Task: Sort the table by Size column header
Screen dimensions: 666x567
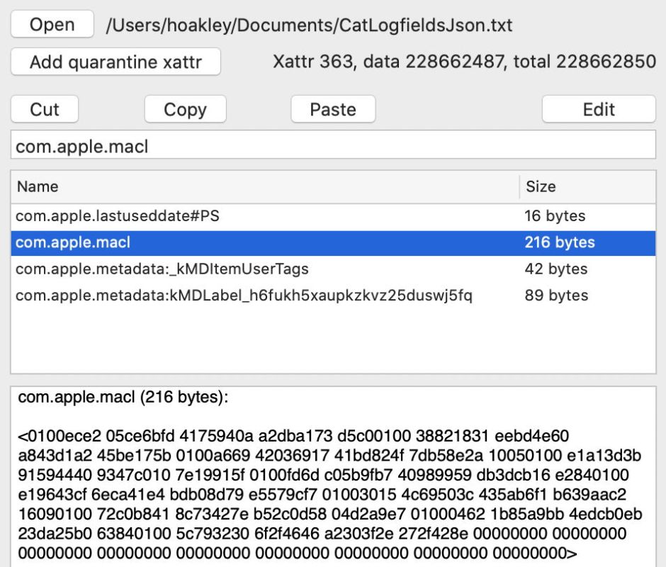Action: point(587,187)
